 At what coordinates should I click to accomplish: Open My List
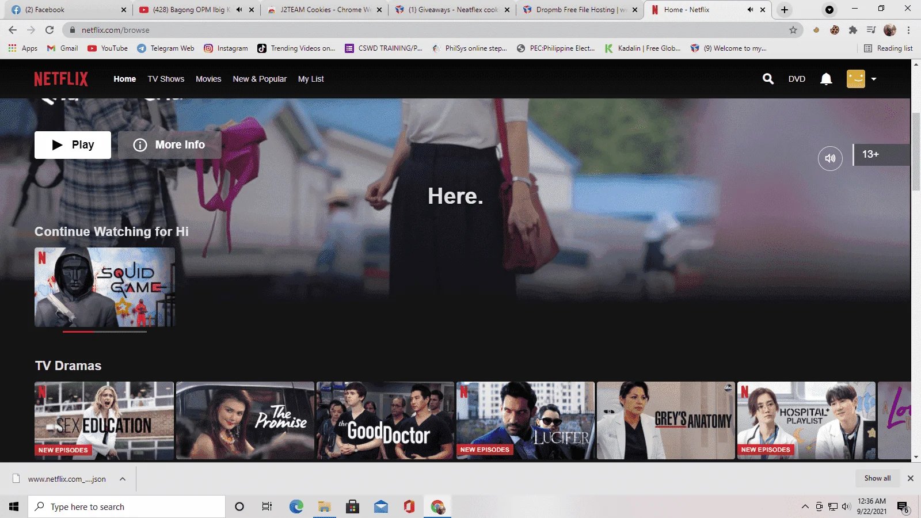(311, 79)
